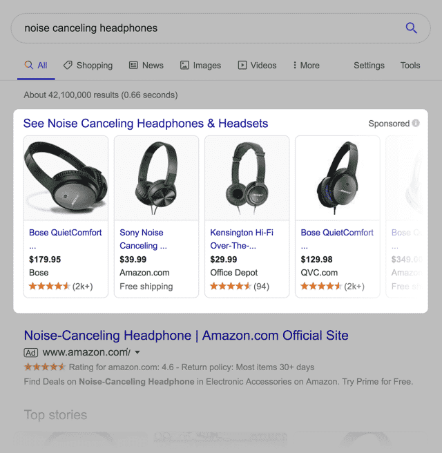Click the Amazon.com seller under Sony
This screenshot has width=442, height=453.
tap(144, 273)
